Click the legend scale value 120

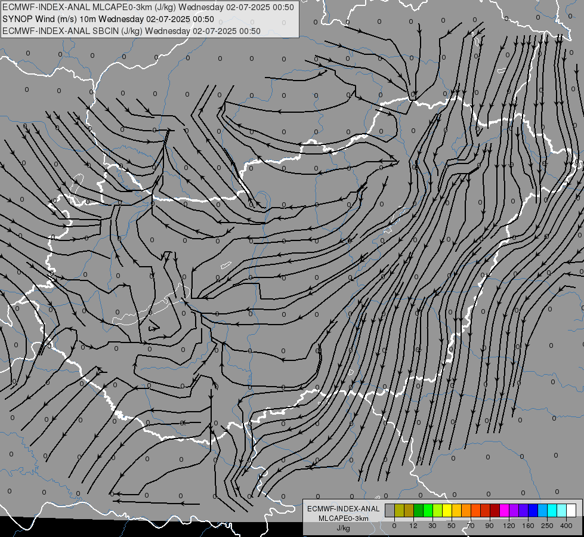pos(509,526)
